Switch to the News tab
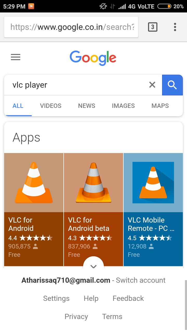 tap(87, 106)
